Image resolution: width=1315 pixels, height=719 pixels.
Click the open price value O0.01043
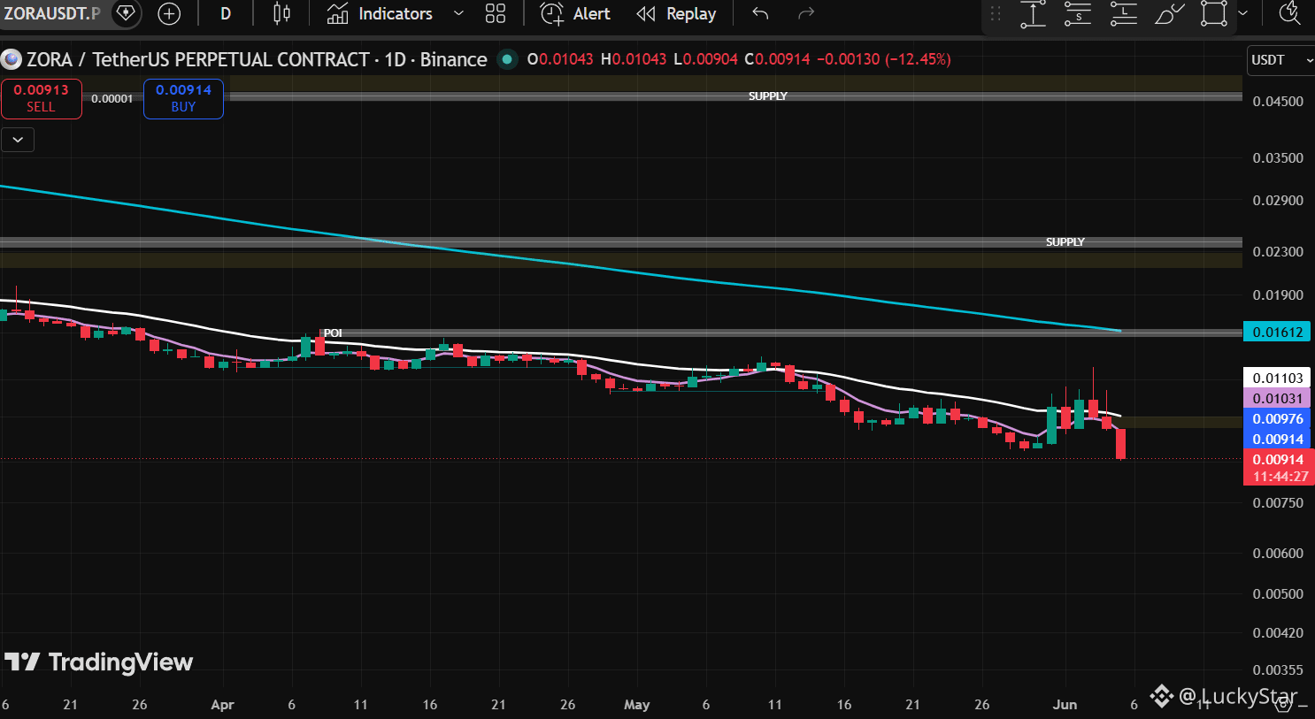click(560, 59)
